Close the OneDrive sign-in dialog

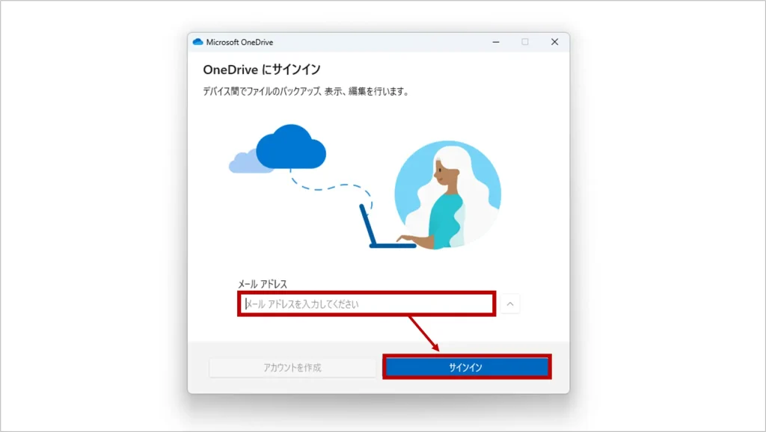[x=554, y=43]
